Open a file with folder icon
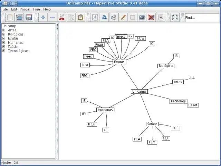Image resolution: width=221 pixels, height=166 pixels. 19,18
